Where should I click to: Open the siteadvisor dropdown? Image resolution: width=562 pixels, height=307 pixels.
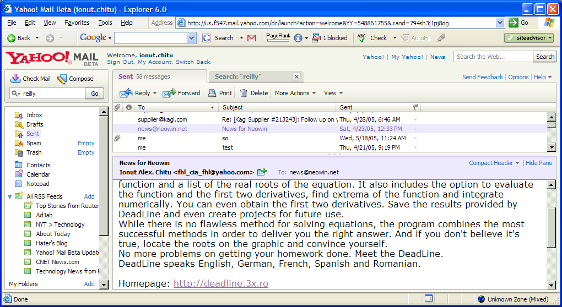tap(550, 38)
